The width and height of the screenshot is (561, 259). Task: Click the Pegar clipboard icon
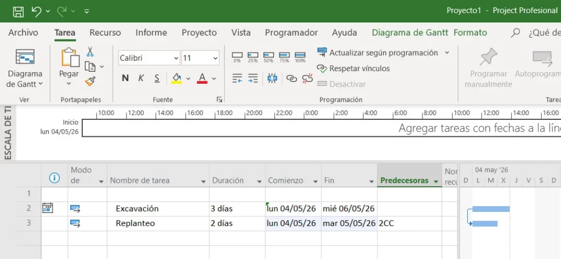pyautogui.click(x=70, y=57)
